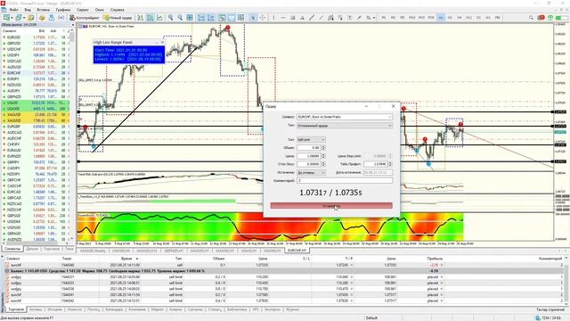The width and height of the screenshot is (570, 321).
Task: Open the profiles toolbar icon
Action: click(x=19, y=18)
